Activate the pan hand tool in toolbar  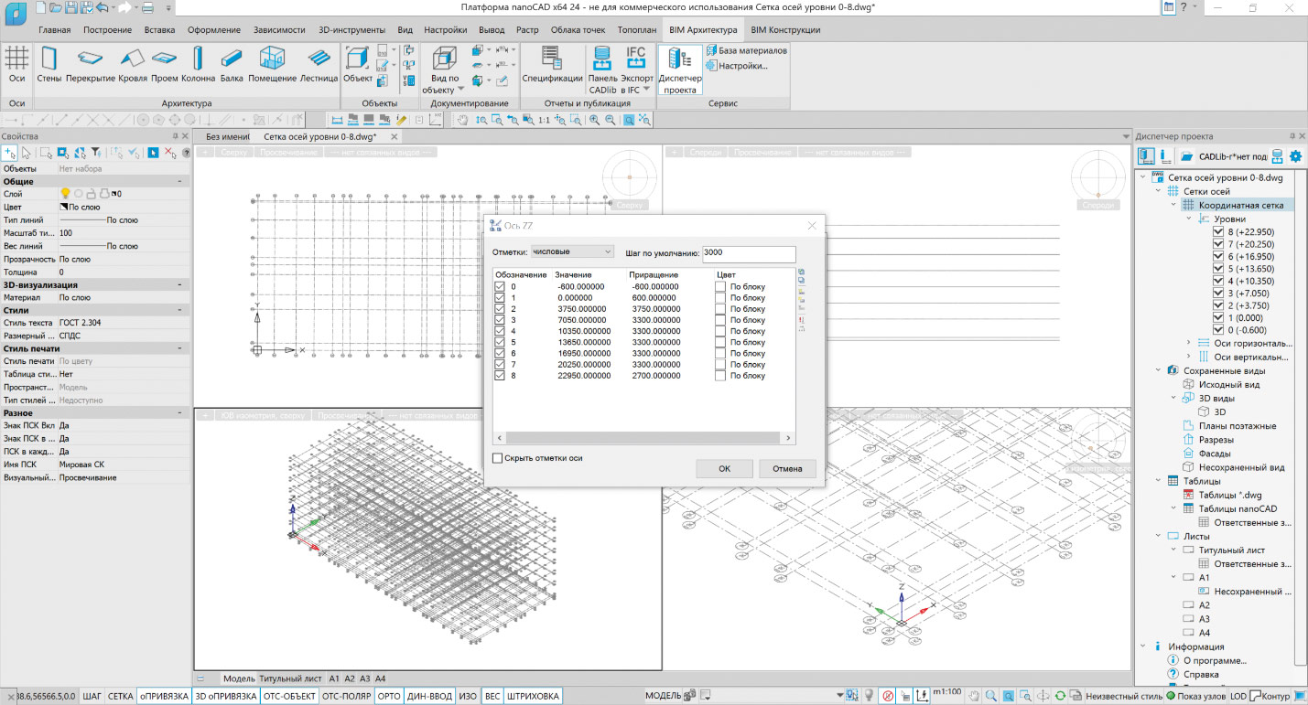(463, 120)
